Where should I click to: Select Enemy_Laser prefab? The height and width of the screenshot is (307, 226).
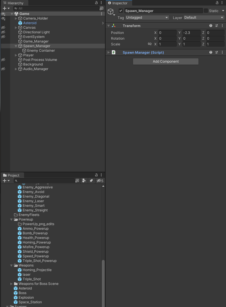[x=33, y=201]
